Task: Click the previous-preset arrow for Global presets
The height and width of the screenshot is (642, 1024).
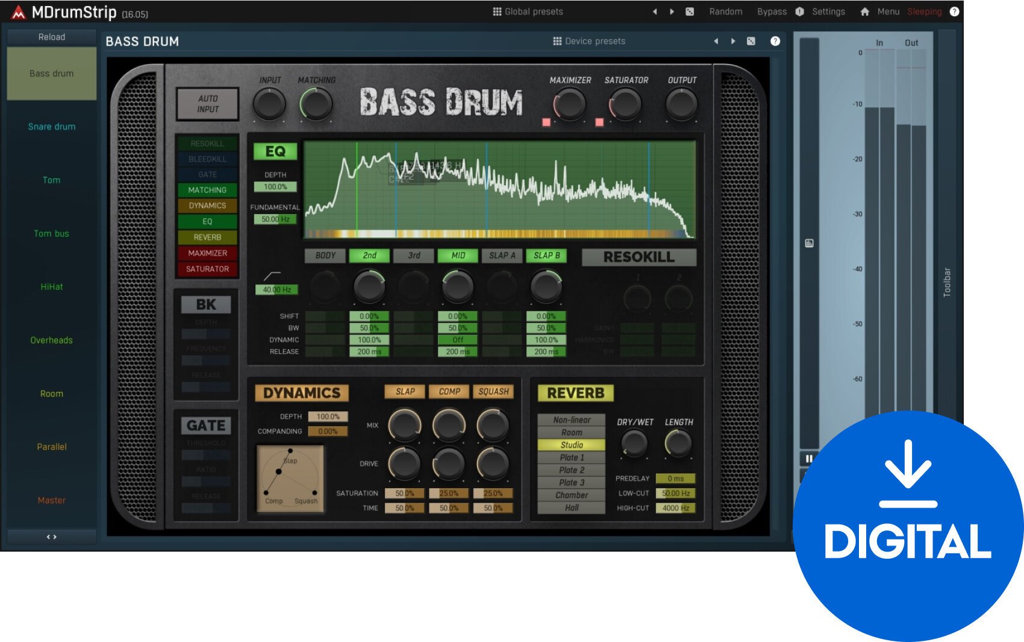Action: 655,11
